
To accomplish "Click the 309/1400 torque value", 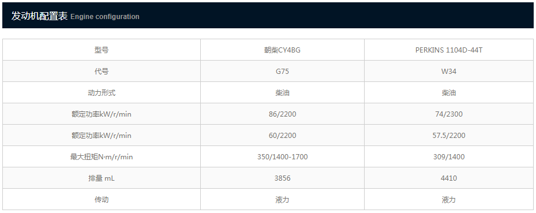I will click(448, 157).
